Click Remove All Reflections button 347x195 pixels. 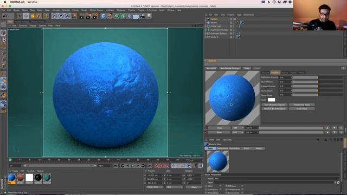tap(275, 109)
